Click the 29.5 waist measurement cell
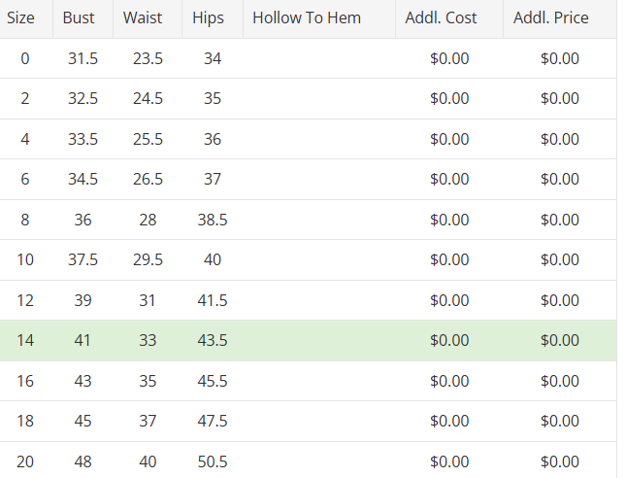The width and height of the screenshot is (626, 478). [148, 260]
